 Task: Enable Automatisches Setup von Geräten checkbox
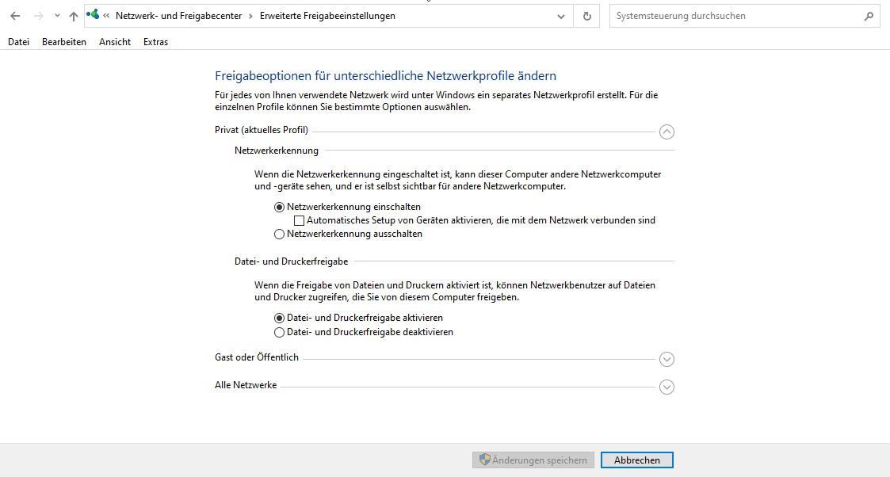pos(299,221)
